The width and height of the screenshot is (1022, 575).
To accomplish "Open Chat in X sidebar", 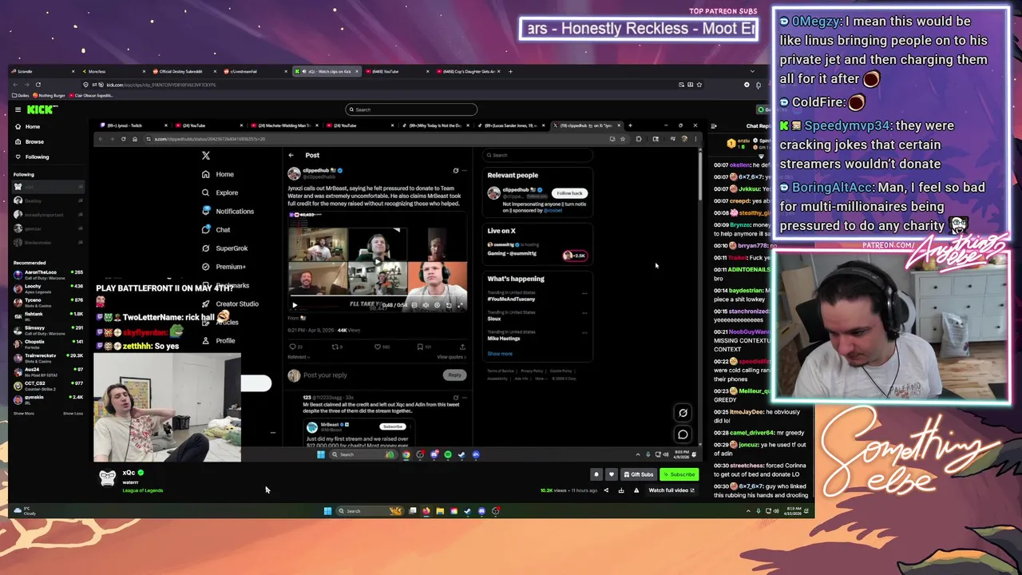I will (216, 230).
